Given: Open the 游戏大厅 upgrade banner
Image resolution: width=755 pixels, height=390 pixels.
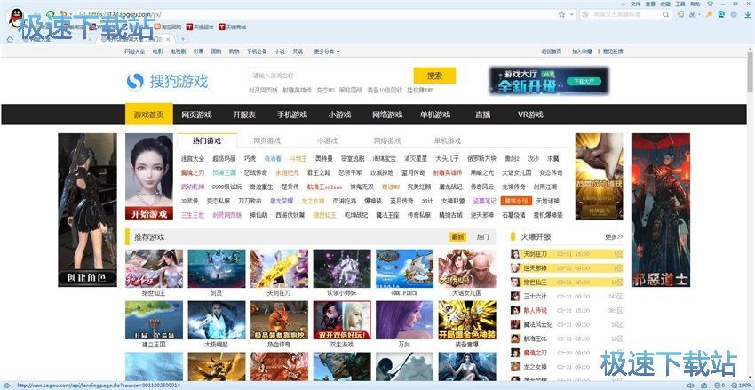Looking at the screenshot, I should (x=549, y=81).
